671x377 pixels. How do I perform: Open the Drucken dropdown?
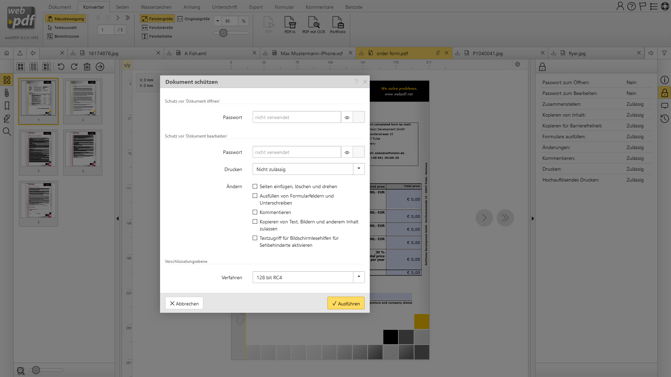pyautogui.click(x=359, y=169)
